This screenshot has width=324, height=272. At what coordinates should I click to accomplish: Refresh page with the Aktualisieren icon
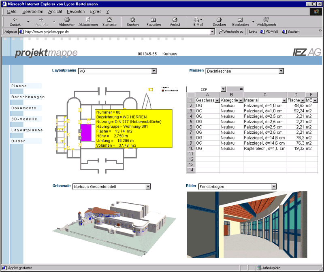point(88,19)
